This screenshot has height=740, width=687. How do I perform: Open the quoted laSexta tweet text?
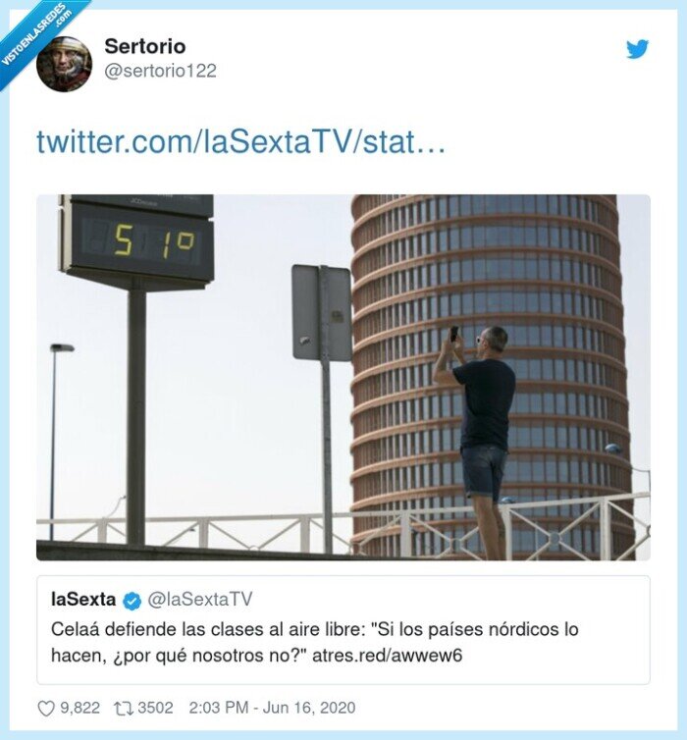[x=314, y=642]
